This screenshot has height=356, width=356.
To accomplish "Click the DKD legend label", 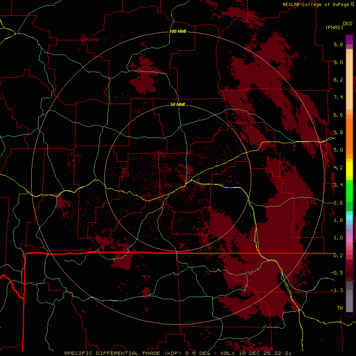I will pos(348,24).
